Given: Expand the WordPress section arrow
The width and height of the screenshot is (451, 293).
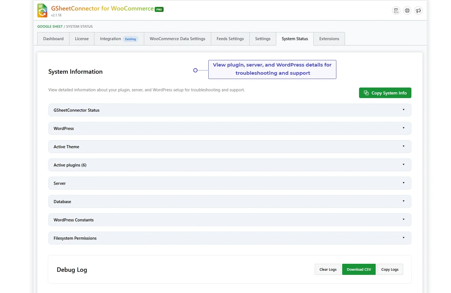Looking at the screenshot, I should click(404, 128).
